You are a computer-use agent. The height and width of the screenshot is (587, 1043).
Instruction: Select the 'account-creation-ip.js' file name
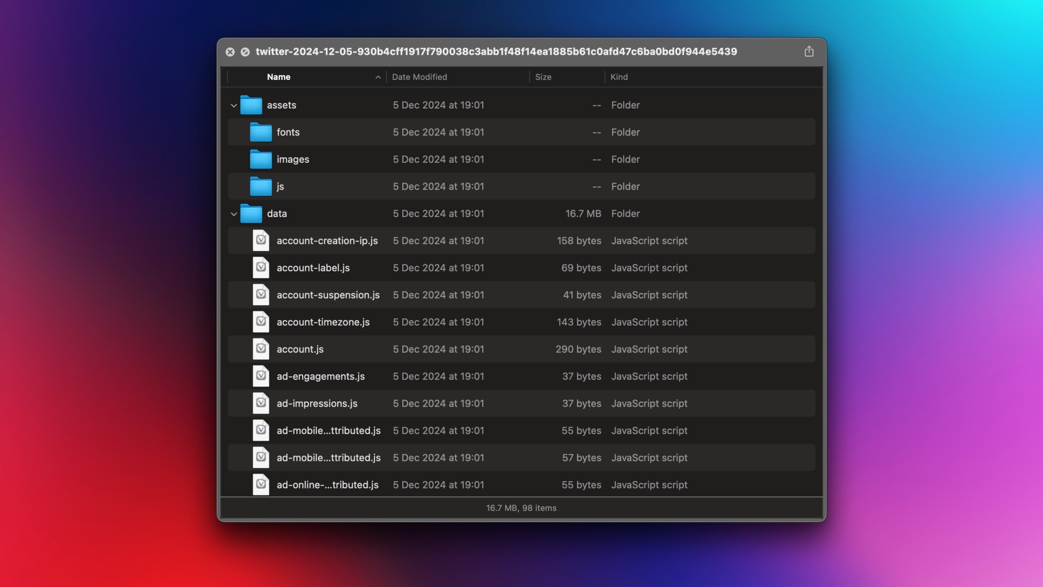[327, 241]
